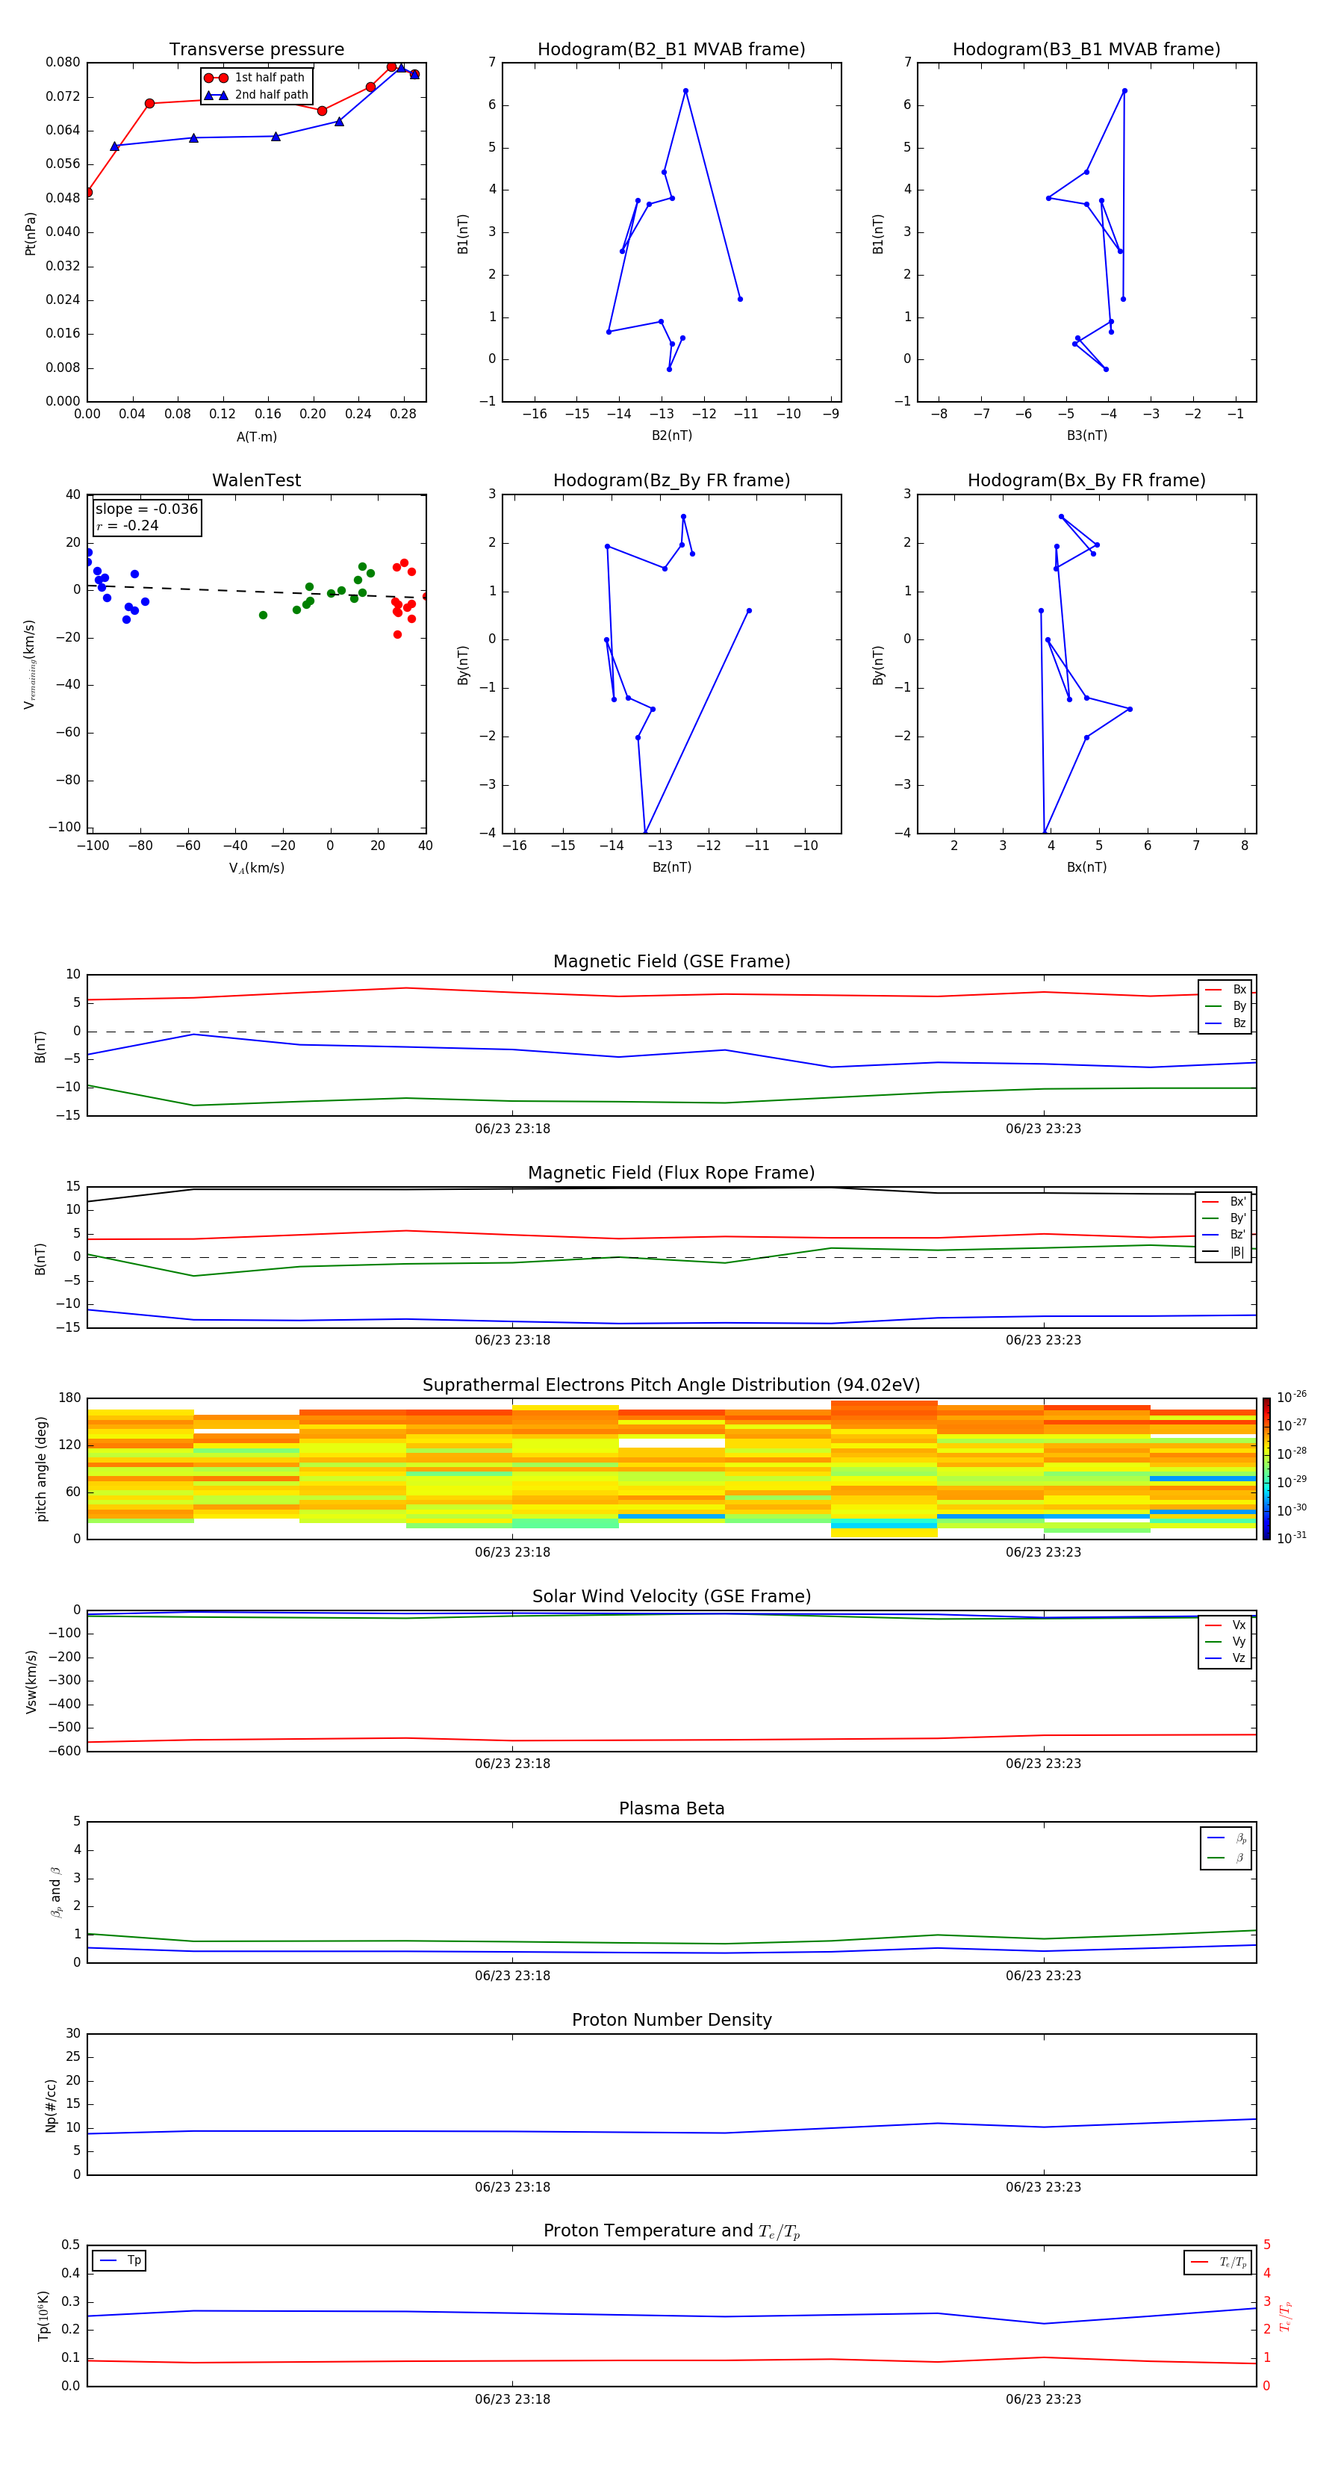Click 'Suprathermal Electrons Pitch Angle Distribution' title
Viewport: 1344px width, 2465px height.
coord(671,1385)
